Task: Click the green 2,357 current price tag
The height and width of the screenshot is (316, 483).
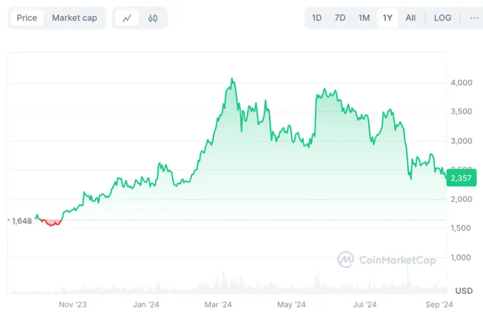Action: tap(461, 179)
